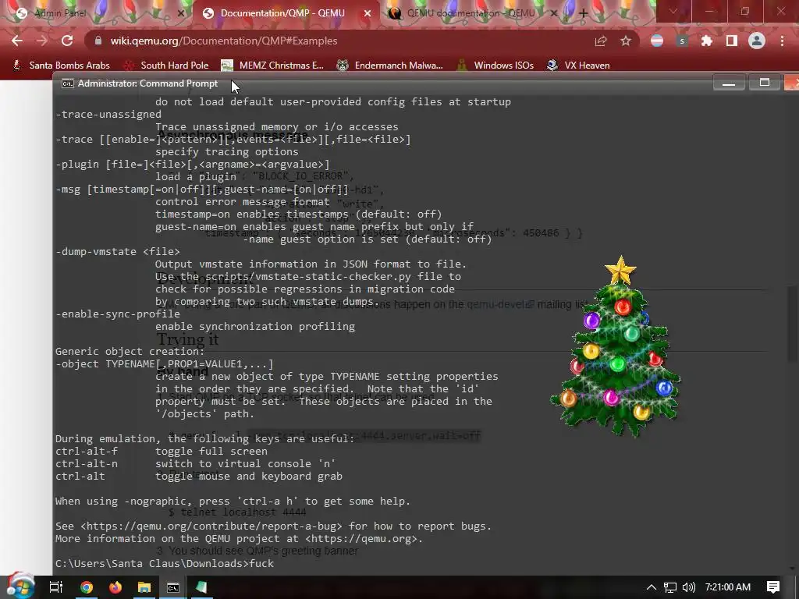Click the lock icon in address bar
This screenshot has width=799, height=599.
[98, 41]
